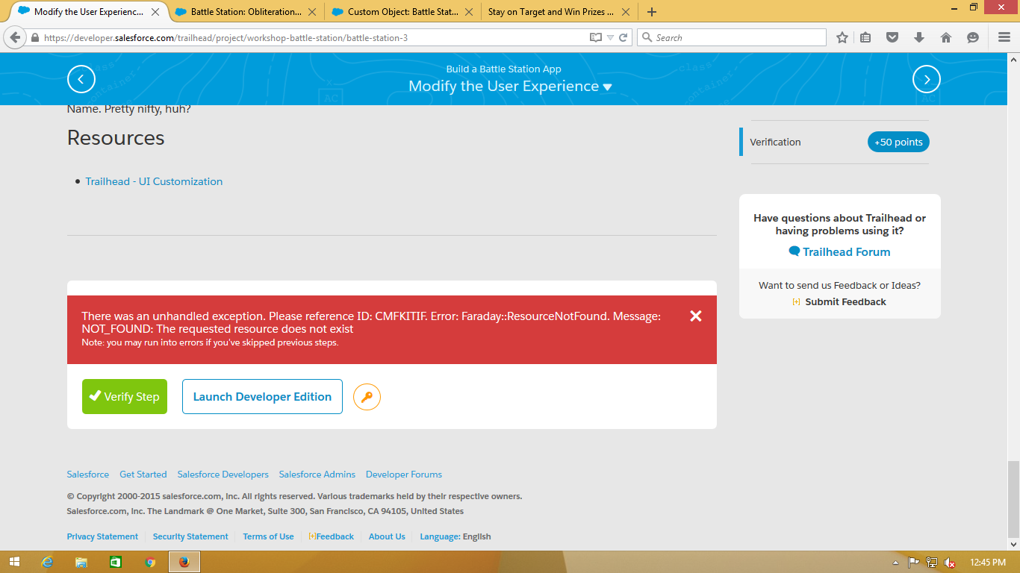This screenshot has height=573, width=1020.
Task: Show bookmarks list icon in toolbar
Action: [865, 37]
